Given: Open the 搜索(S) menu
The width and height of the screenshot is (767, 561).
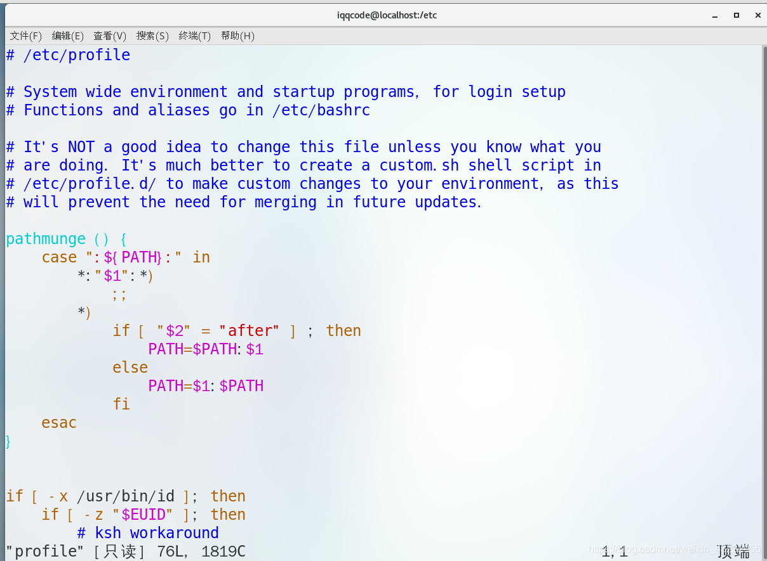Looking at the screenshot, I should (x=152, y=36).
